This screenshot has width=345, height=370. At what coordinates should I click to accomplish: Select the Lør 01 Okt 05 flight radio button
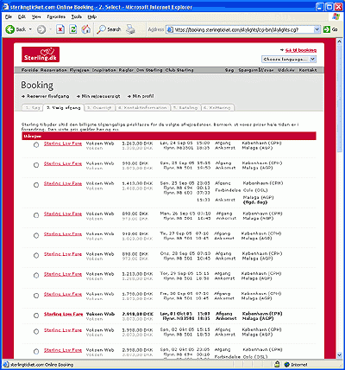click(x=36, y=316)
